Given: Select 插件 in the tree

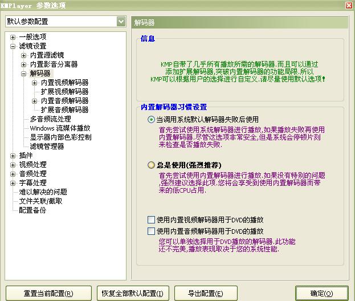Looking at the screenshot, I should (26, 156).
